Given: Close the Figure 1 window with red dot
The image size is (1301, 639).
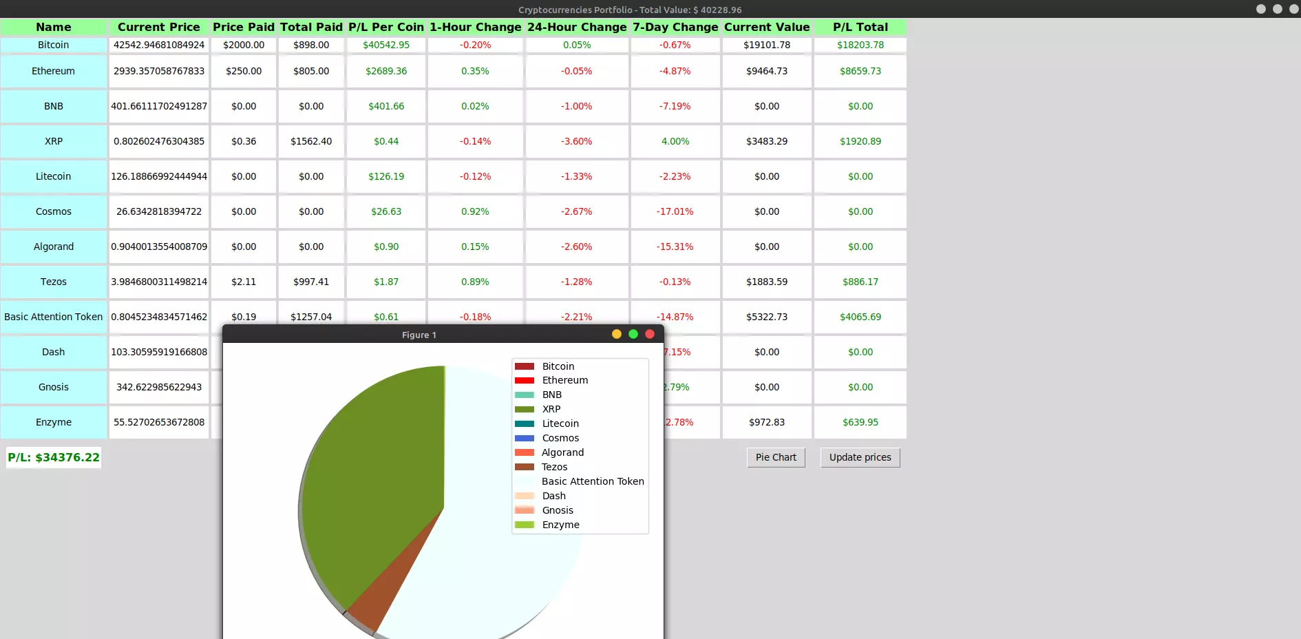Looking at the screenshot, I should click(x=649, y=334).
